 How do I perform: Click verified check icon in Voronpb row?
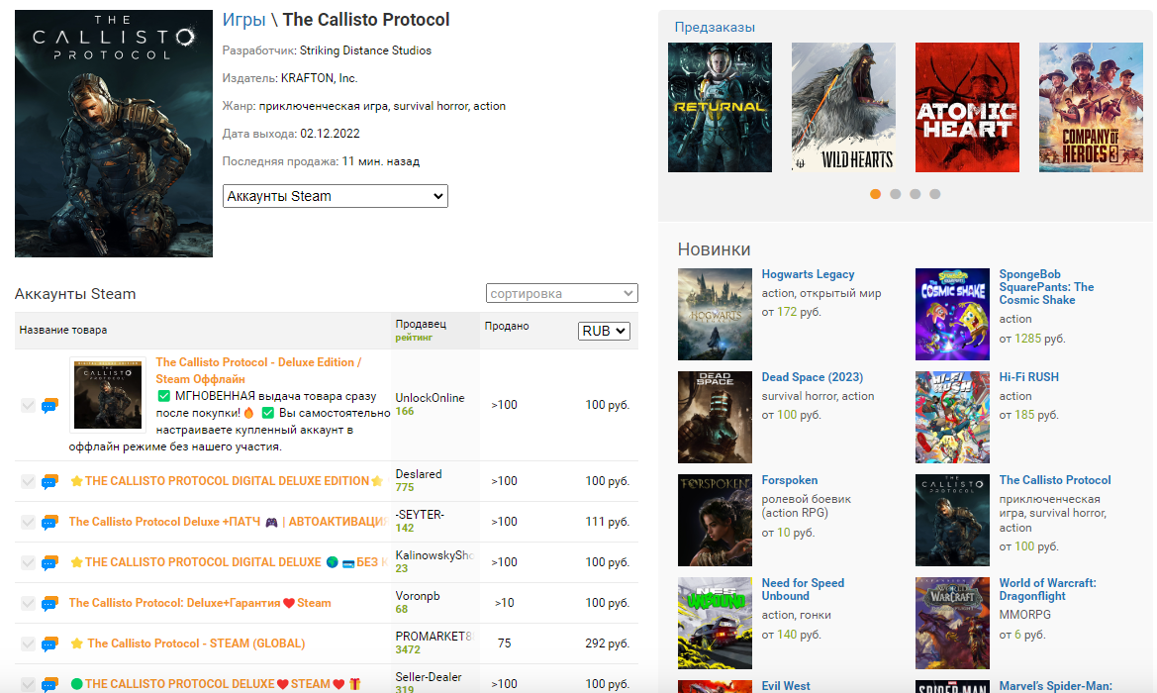coord(28,603)
